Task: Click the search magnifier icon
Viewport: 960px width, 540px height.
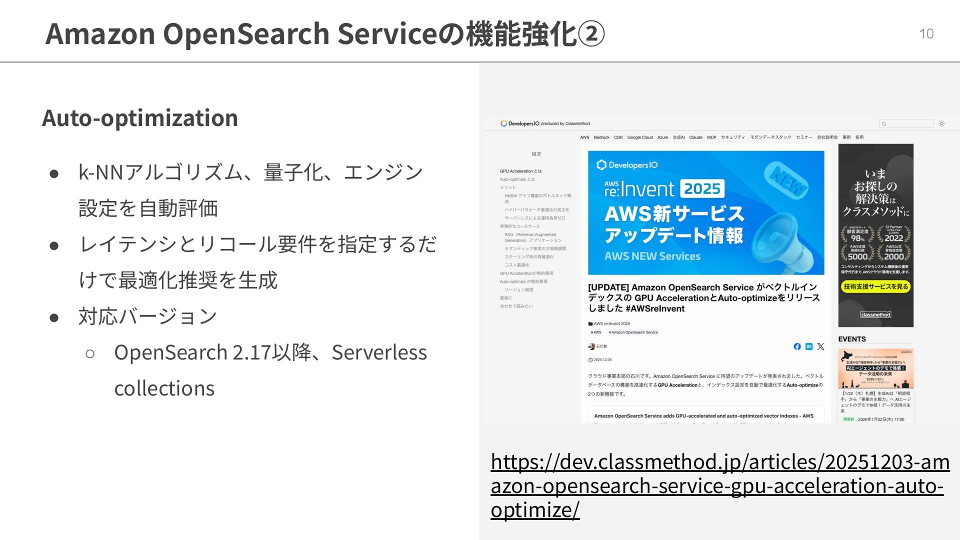Action: pos(884,124)
